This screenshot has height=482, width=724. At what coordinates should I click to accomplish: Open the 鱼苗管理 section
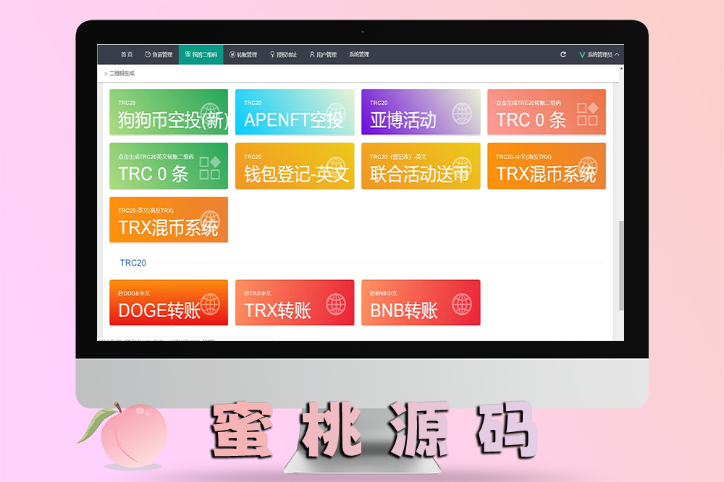point(159,54)
